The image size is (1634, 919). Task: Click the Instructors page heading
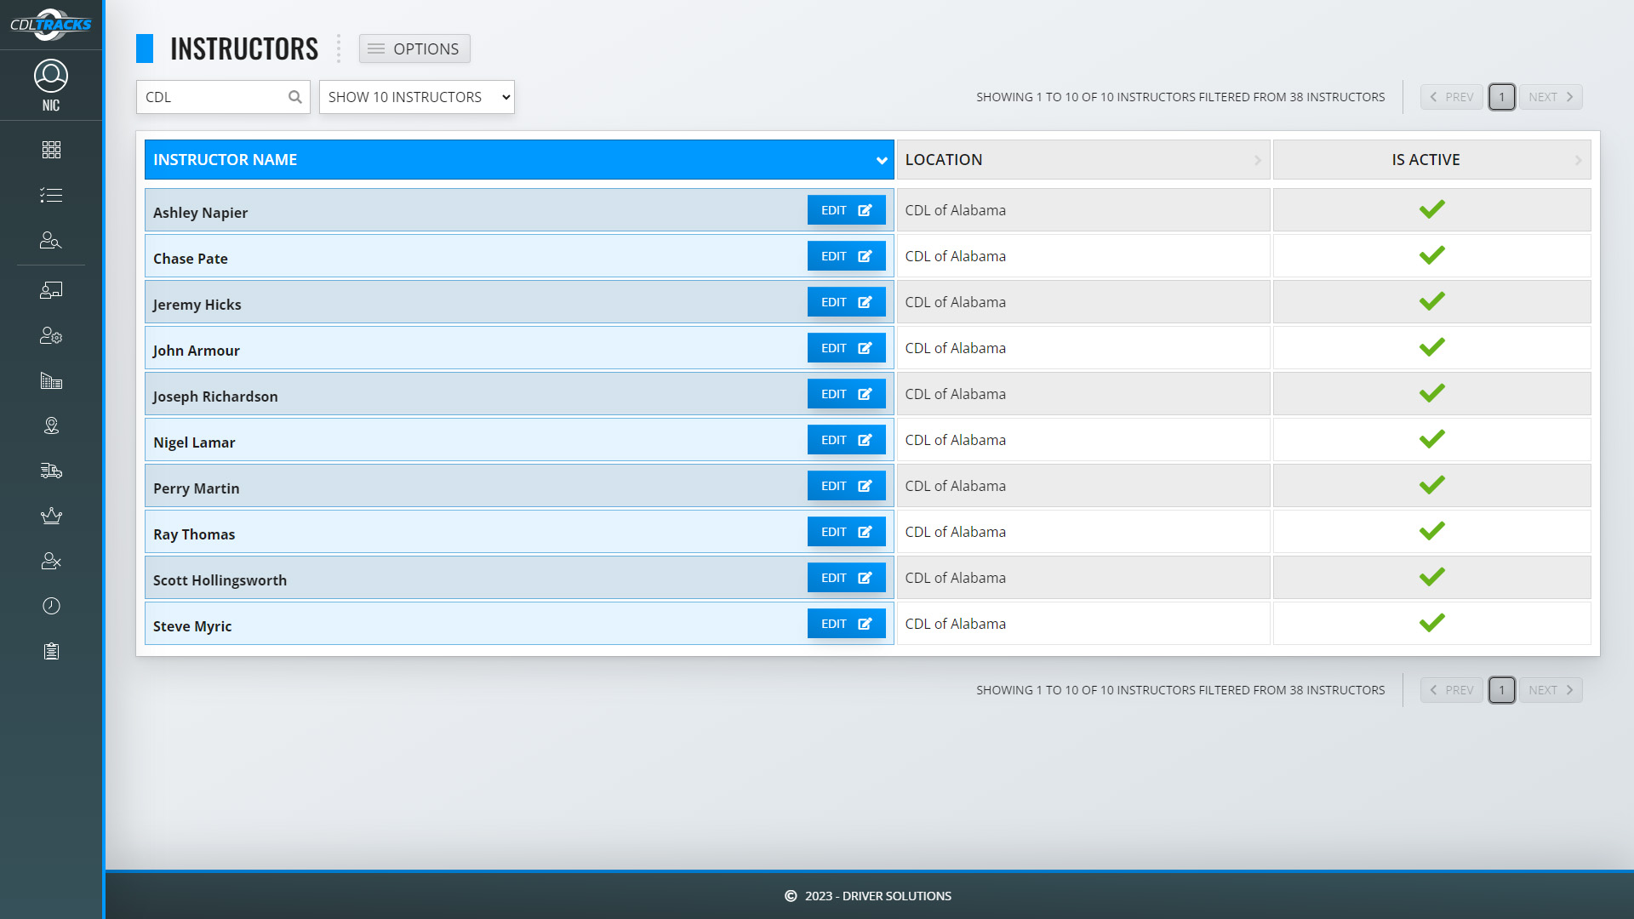(244, 49)
